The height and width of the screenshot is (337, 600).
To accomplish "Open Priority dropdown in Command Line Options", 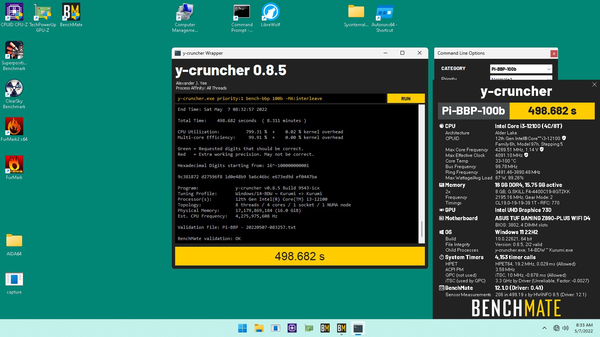I will coord(521,78).
